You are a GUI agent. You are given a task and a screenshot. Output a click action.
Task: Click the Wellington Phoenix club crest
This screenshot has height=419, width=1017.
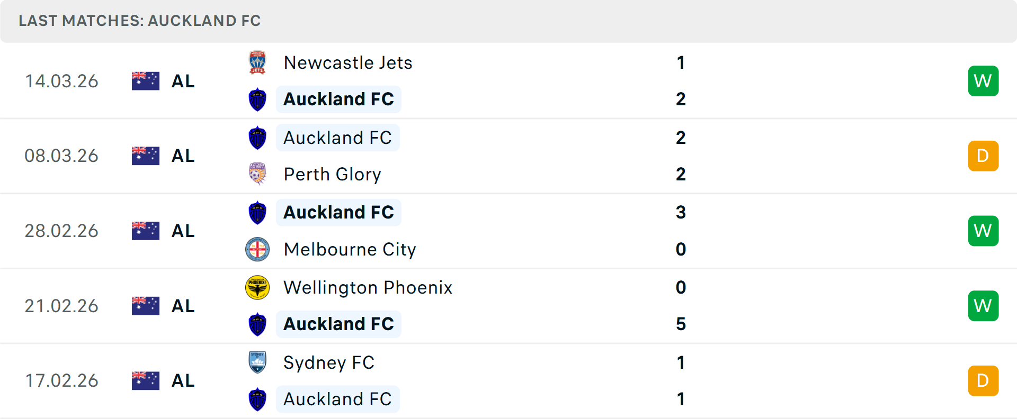(257, 287)
